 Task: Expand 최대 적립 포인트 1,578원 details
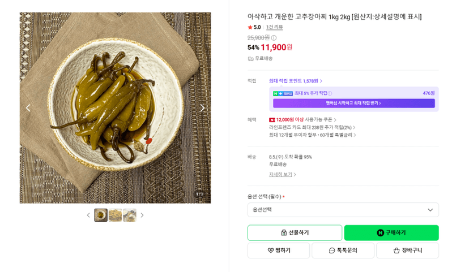(x=296, y=81)
